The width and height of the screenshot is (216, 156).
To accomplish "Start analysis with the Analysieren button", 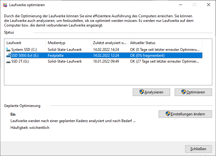I will coord(151,92).
